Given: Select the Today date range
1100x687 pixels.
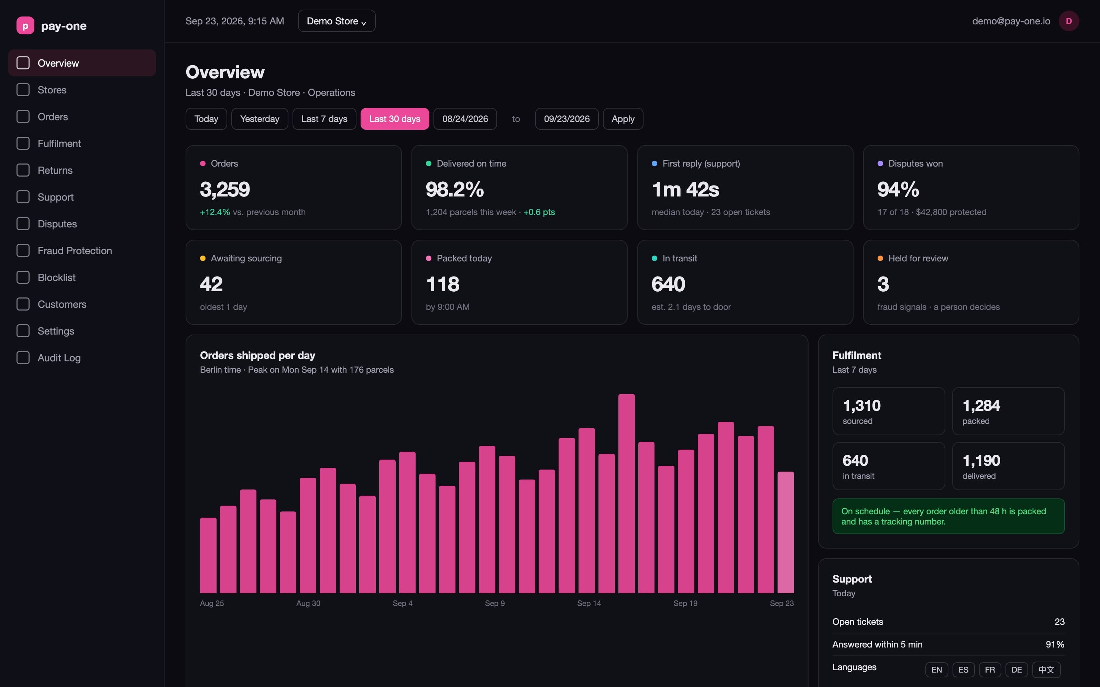Looking at the screenshot, I should click(x=206, y=119).
